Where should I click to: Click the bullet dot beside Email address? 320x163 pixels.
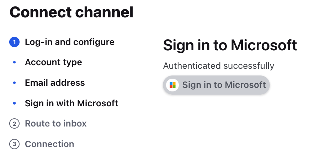click(x=14, y=83)
